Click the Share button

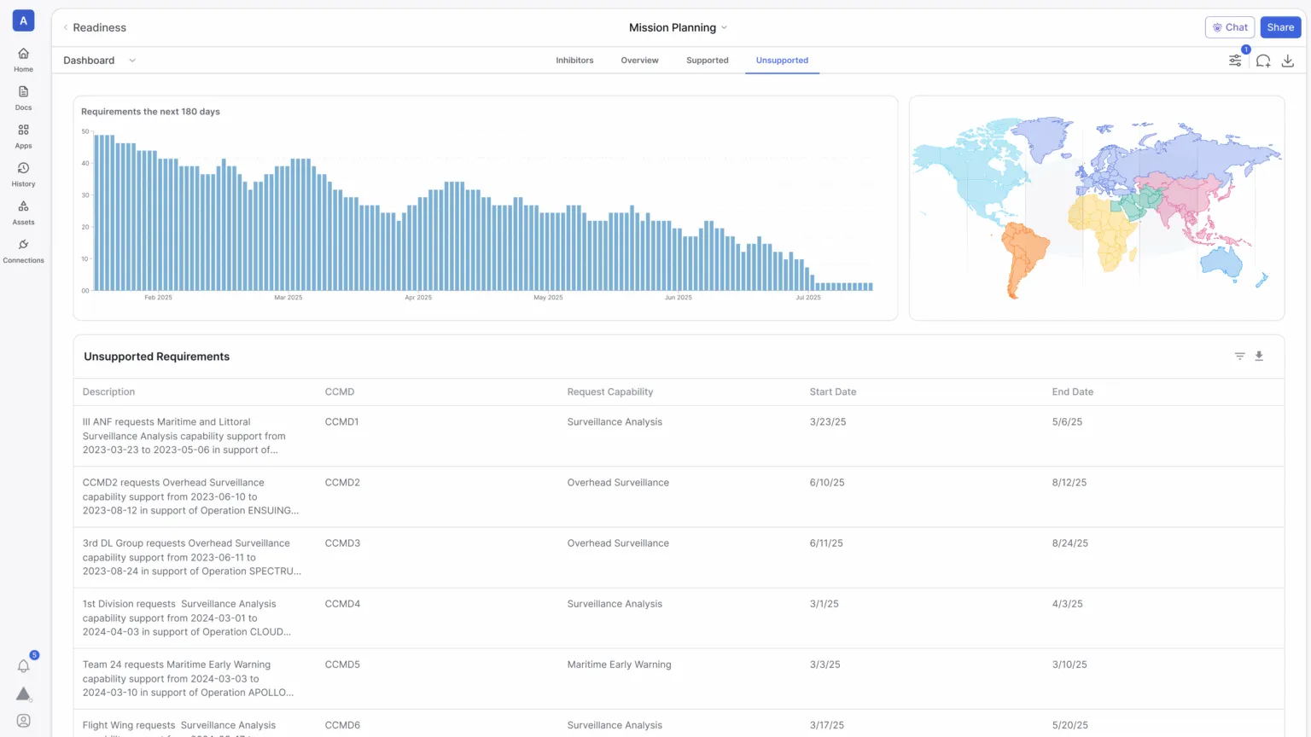click(x=1280, y=27)
